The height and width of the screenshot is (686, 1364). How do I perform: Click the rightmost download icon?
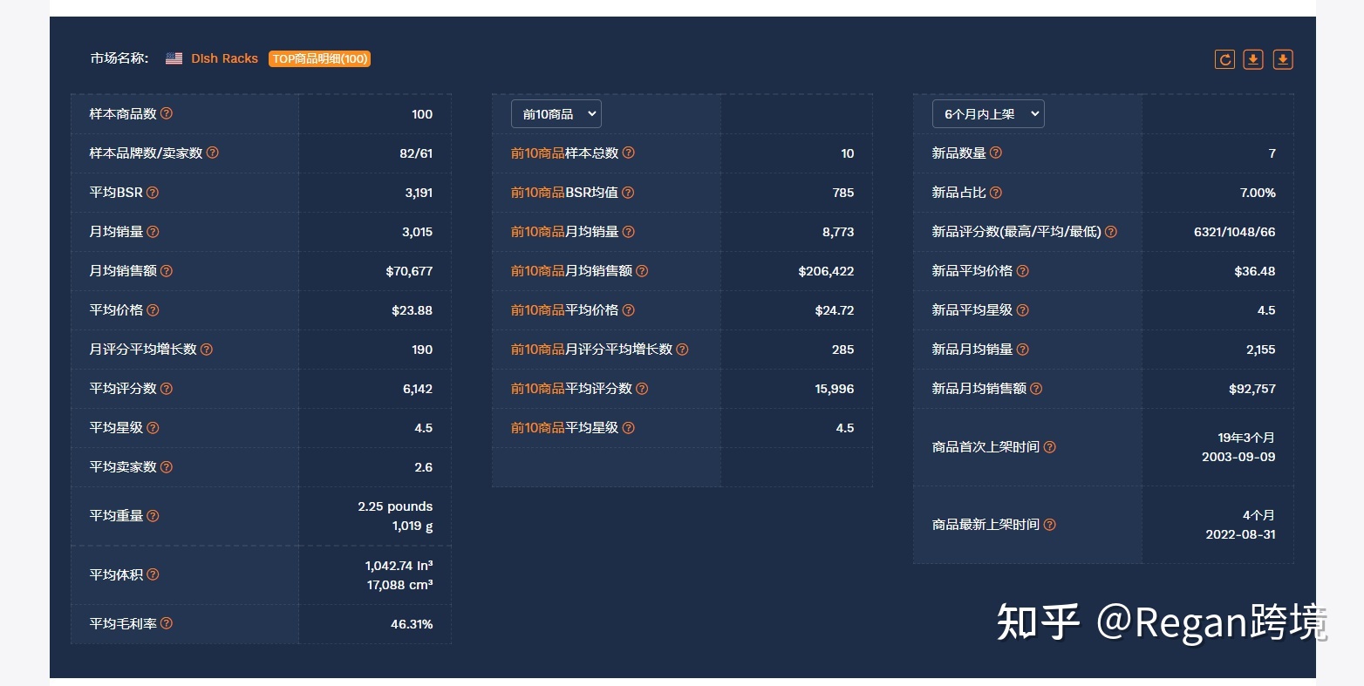(x=1283, y=59)
